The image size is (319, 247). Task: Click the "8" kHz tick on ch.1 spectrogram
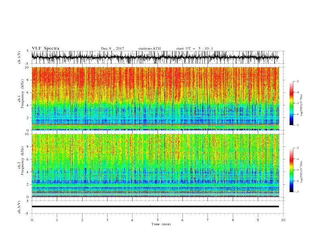(28, 80)
